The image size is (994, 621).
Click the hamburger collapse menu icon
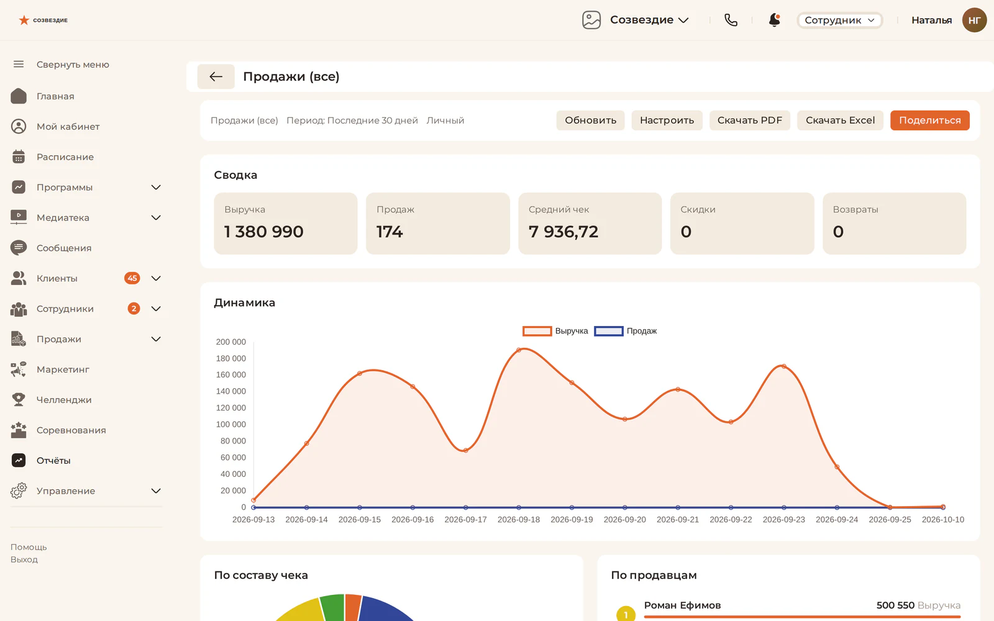pos(19,64)
